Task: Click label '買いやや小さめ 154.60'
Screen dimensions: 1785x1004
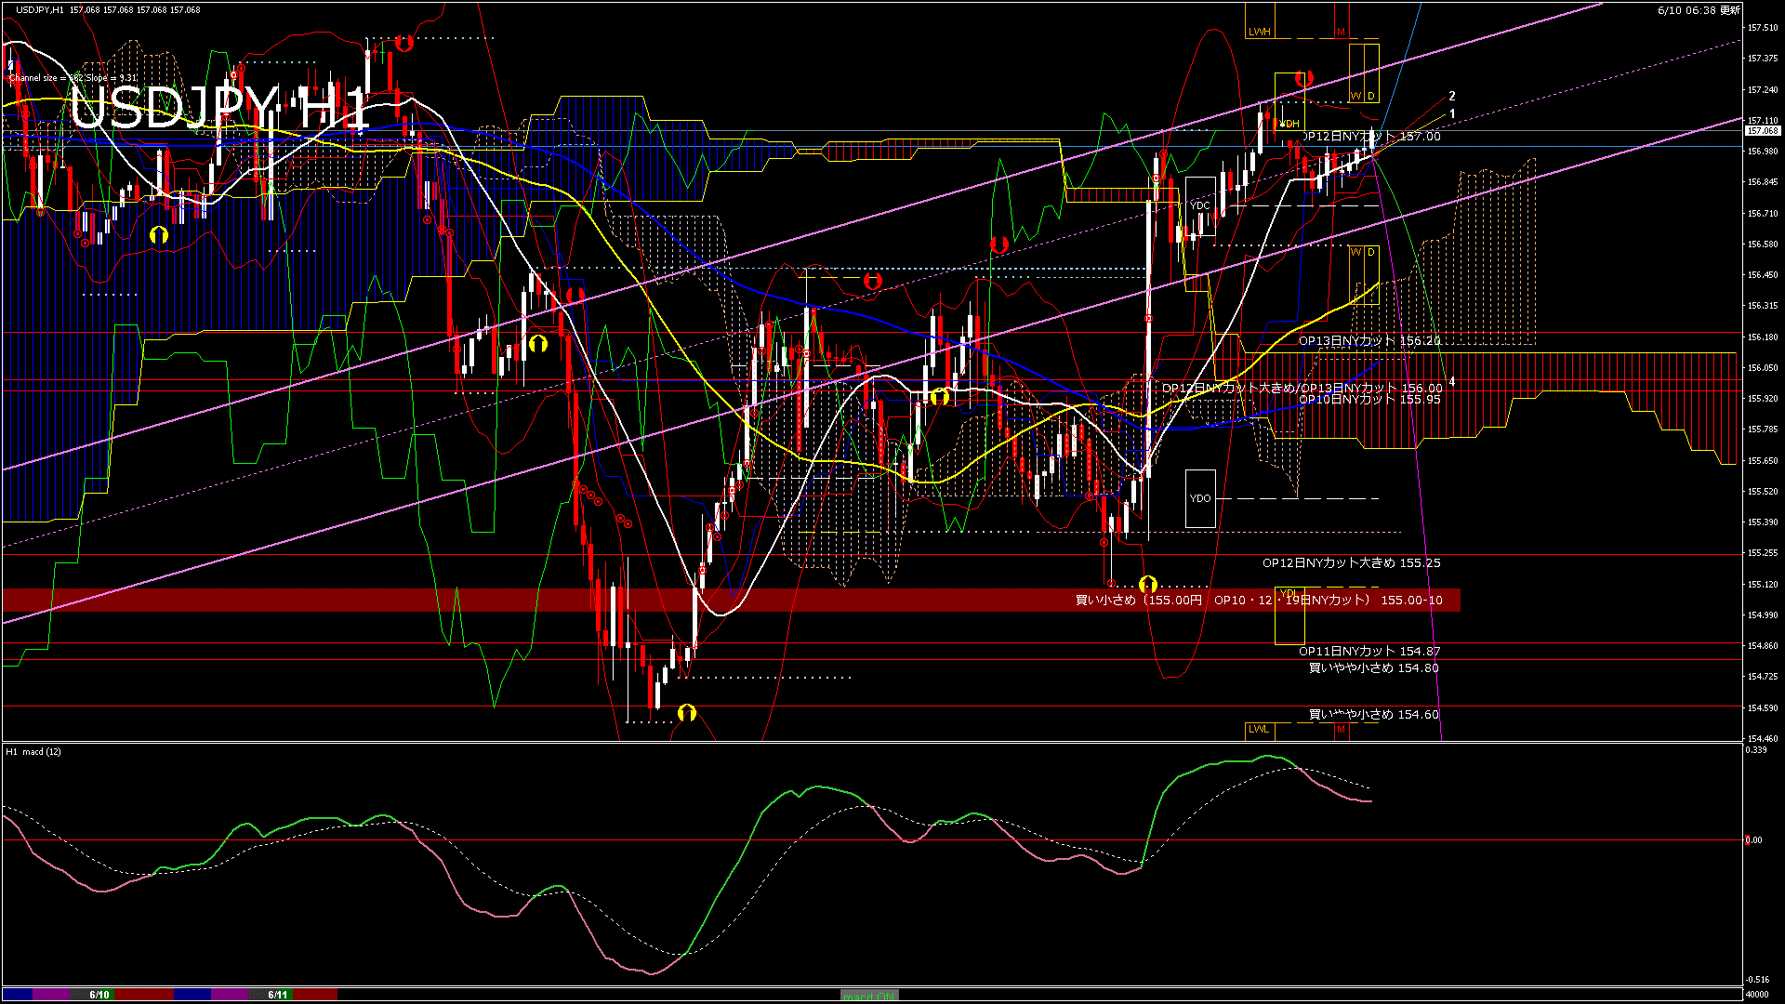Action: click(1374, 714)
